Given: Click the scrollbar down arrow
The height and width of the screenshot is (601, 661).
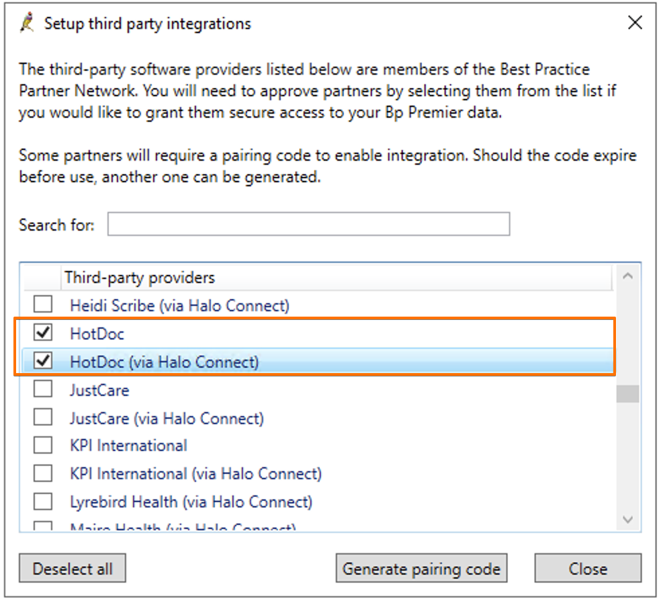Looking at the screenshot, I should tap(627, 520).
